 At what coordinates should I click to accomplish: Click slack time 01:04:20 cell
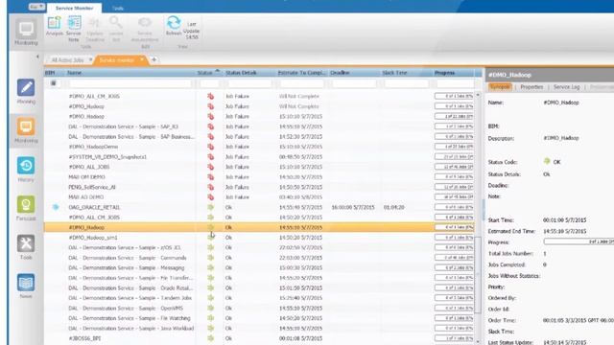[x=394, y=207]
